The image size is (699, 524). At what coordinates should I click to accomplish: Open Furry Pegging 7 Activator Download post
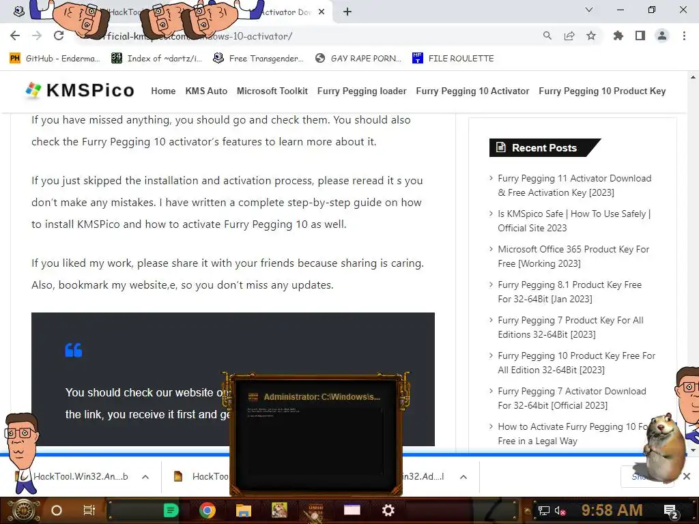coord(572,398)
